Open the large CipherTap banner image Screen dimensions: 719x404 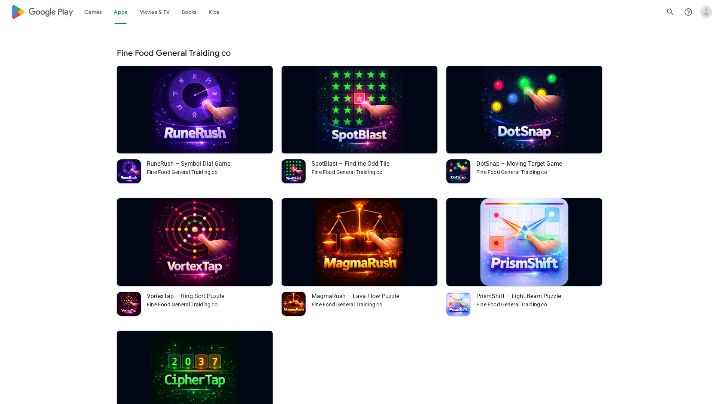tap(195, 367)
